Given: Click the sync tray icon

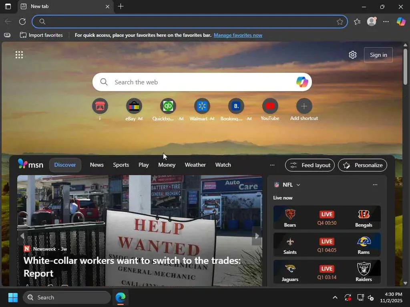Looking at the screenshot, I should point(348,297).
